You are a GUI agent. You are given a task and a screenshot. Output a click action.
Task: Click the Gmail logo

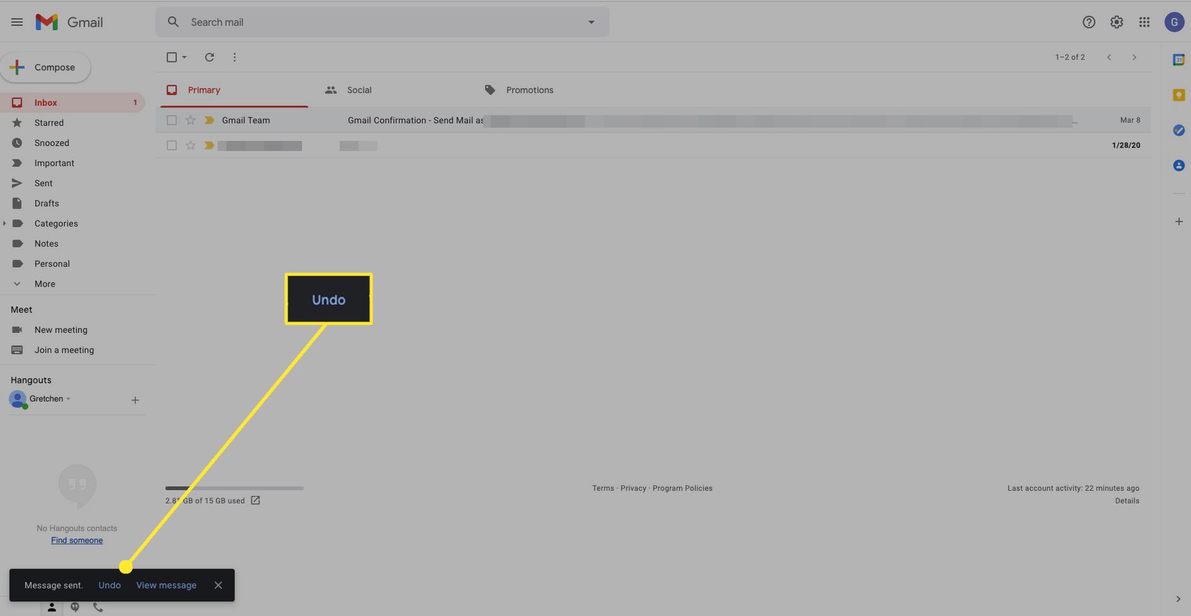(x=69, y=22)
